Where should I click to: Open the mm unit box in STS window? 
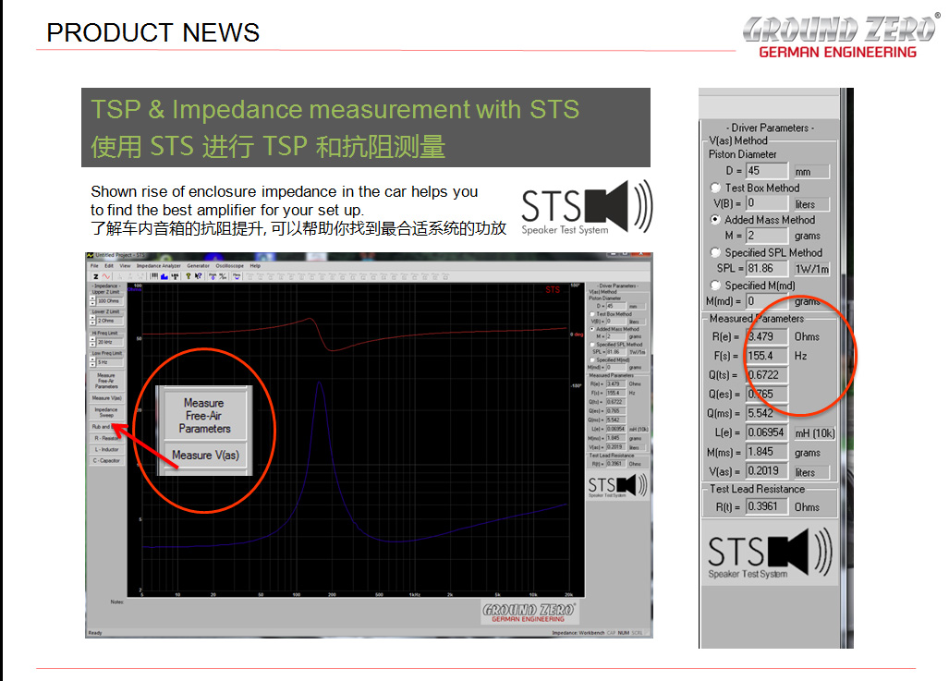(x=638, y=306)
